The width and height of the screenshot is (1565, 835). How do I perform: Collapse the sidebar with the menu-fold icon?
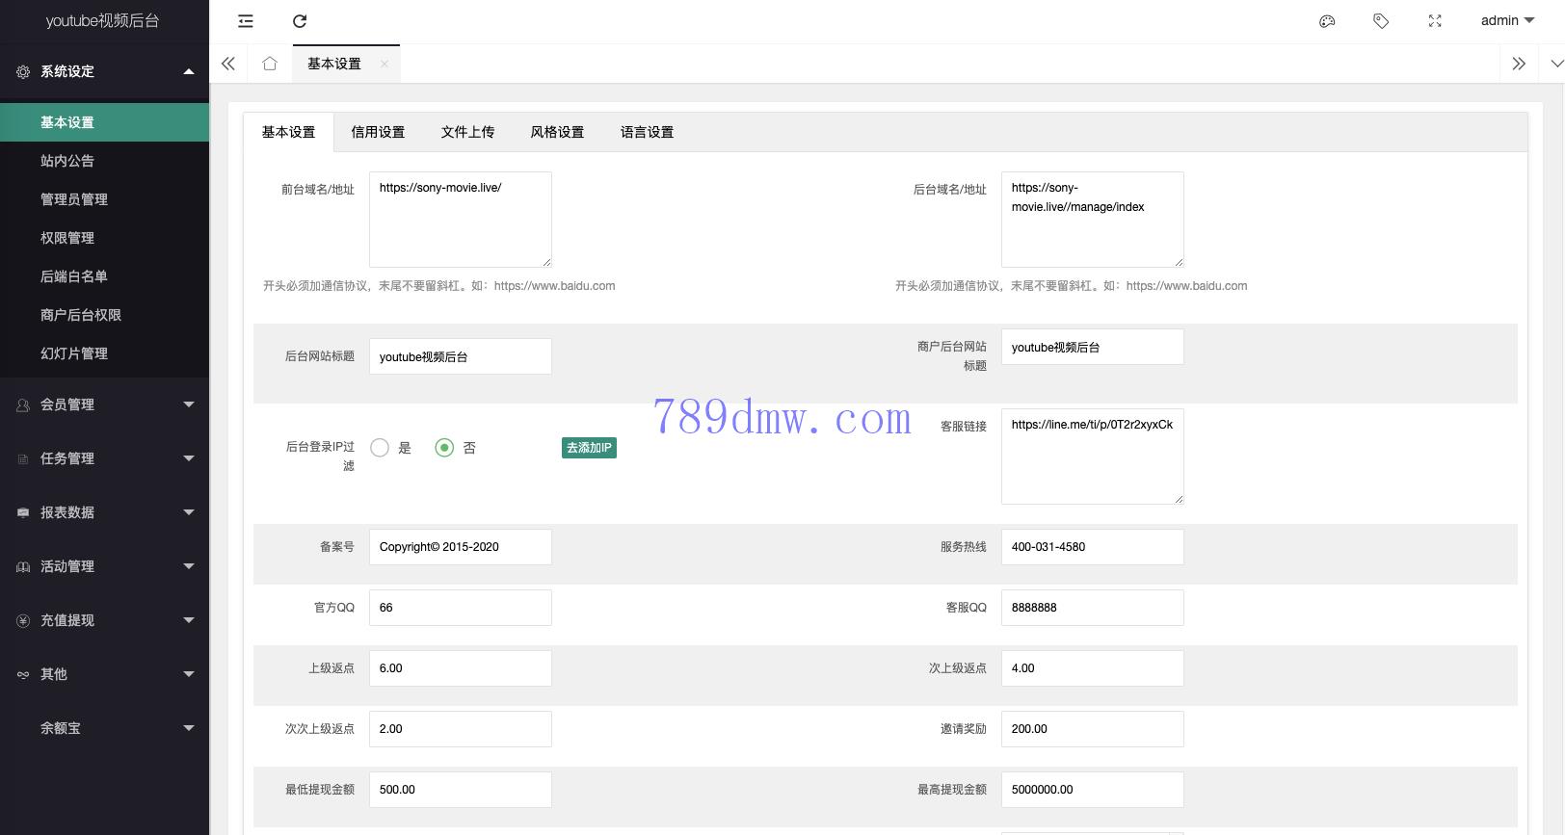tap(246, 21)
